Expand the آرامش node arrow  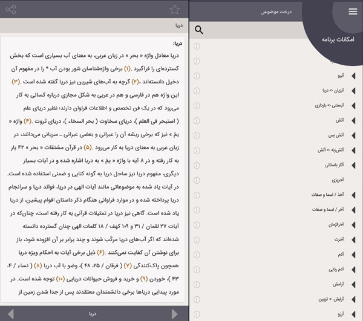(x=353, y=285)
